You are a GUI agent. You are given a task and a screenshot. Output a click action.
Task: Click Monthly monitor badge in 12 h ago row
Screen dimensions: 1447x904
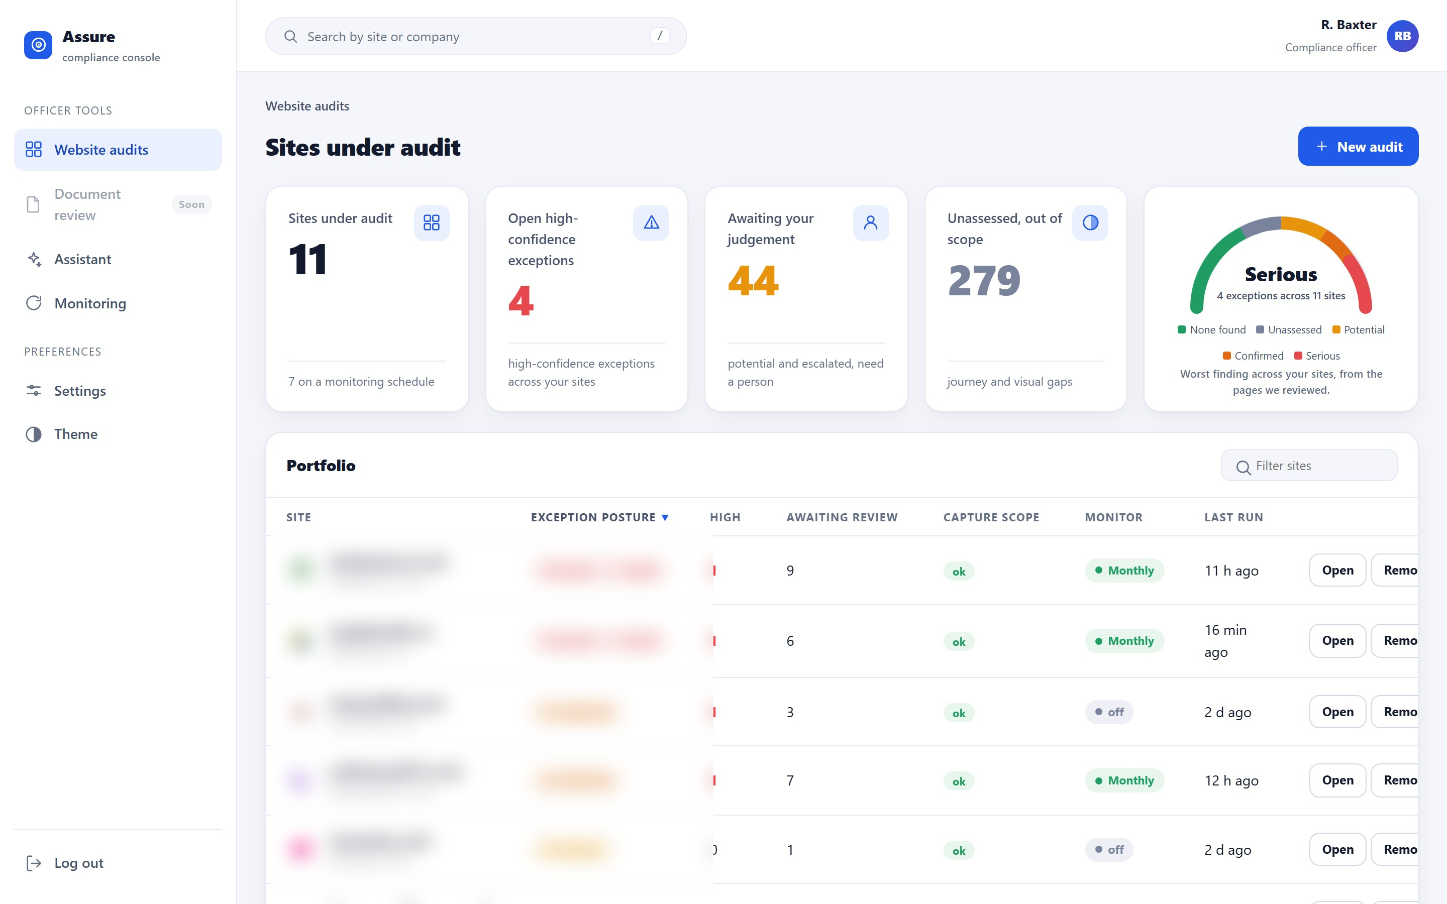pos(1124,779)
